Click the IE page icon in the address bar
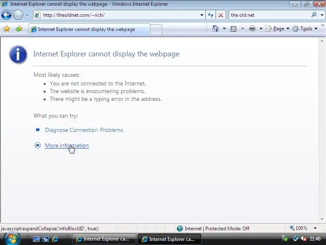Image resolution: width=326 pixels, height=245 pixels. point(37,15)
